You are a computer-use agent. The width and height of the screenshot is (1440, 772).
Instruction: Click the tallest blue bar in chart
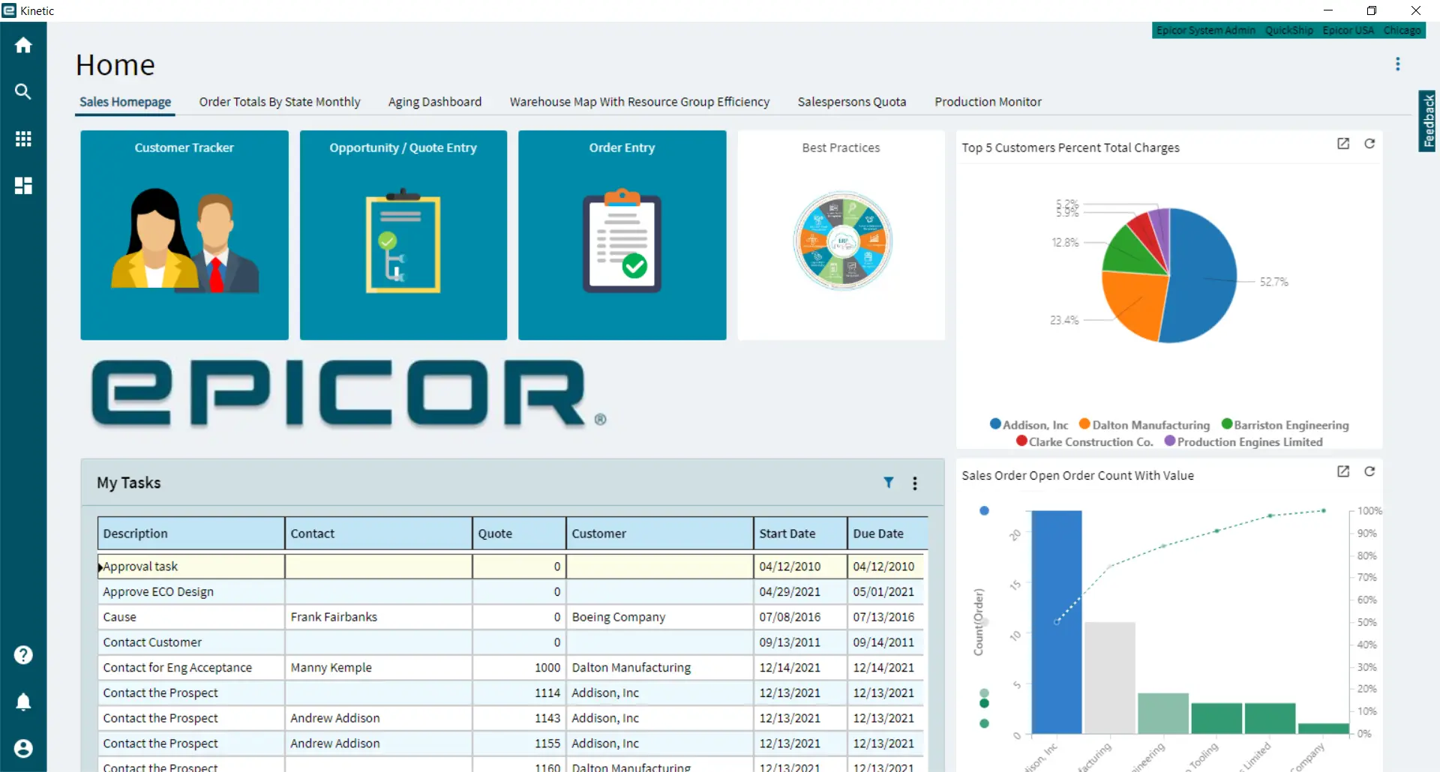click(1057, 622)
